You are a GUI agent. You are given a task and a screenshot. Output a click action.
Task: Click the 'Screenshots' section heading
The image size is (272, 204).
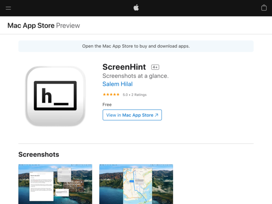[x=39, y=154]
